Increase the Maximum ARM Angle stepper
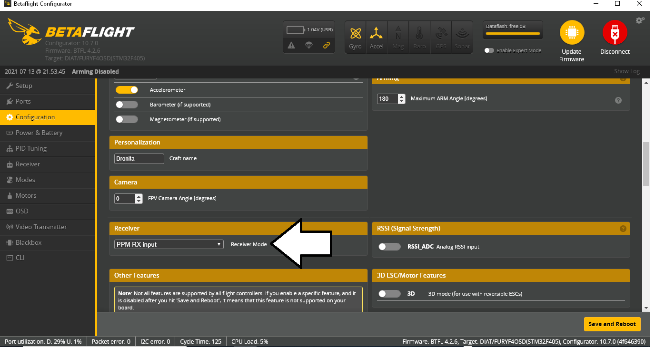The image size is (655, 347). 401,96
